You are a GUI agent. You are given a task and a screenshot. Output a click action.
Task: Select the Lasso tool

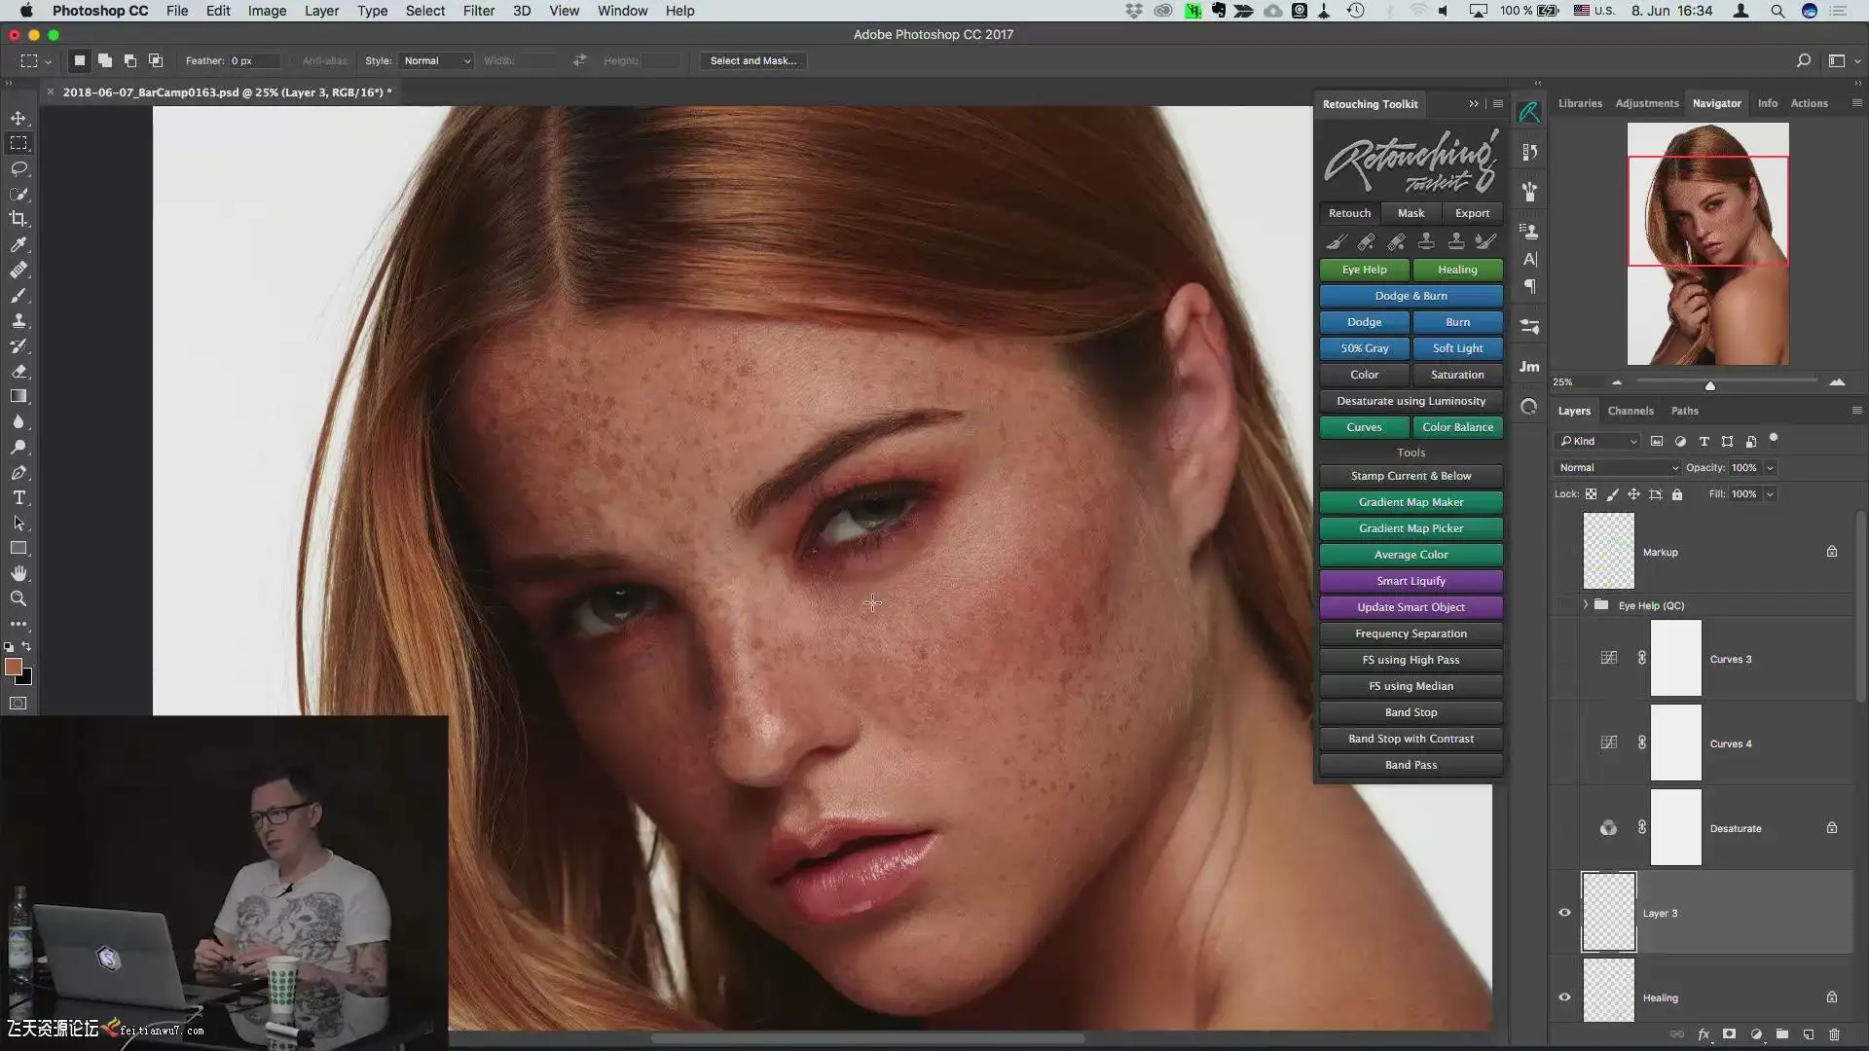[18, 168]
